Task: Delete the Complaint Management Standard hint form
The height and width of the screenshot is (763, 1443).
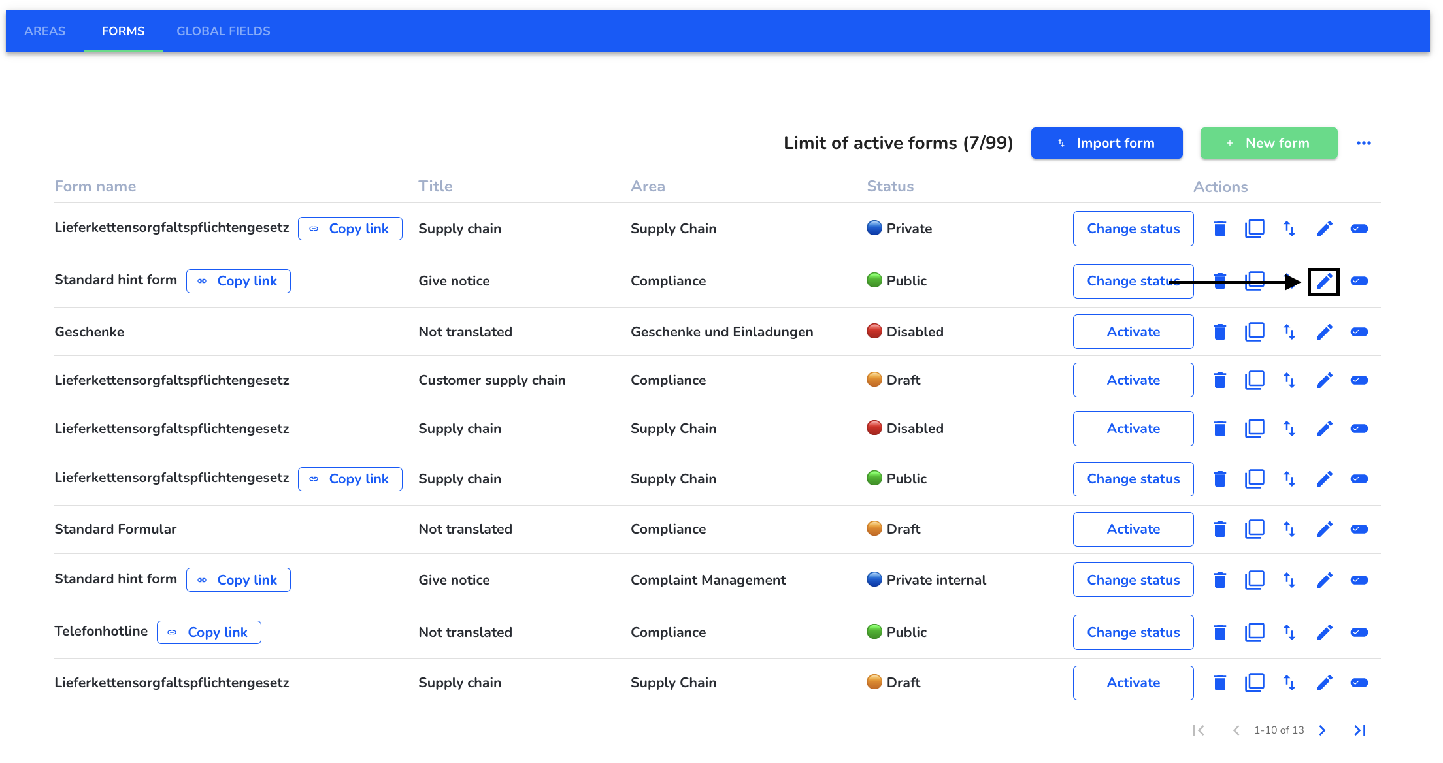Action: pos(1219,580)
